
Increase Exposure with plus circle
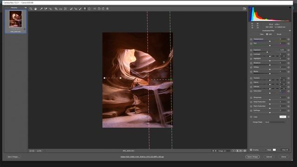coord(289,50)
